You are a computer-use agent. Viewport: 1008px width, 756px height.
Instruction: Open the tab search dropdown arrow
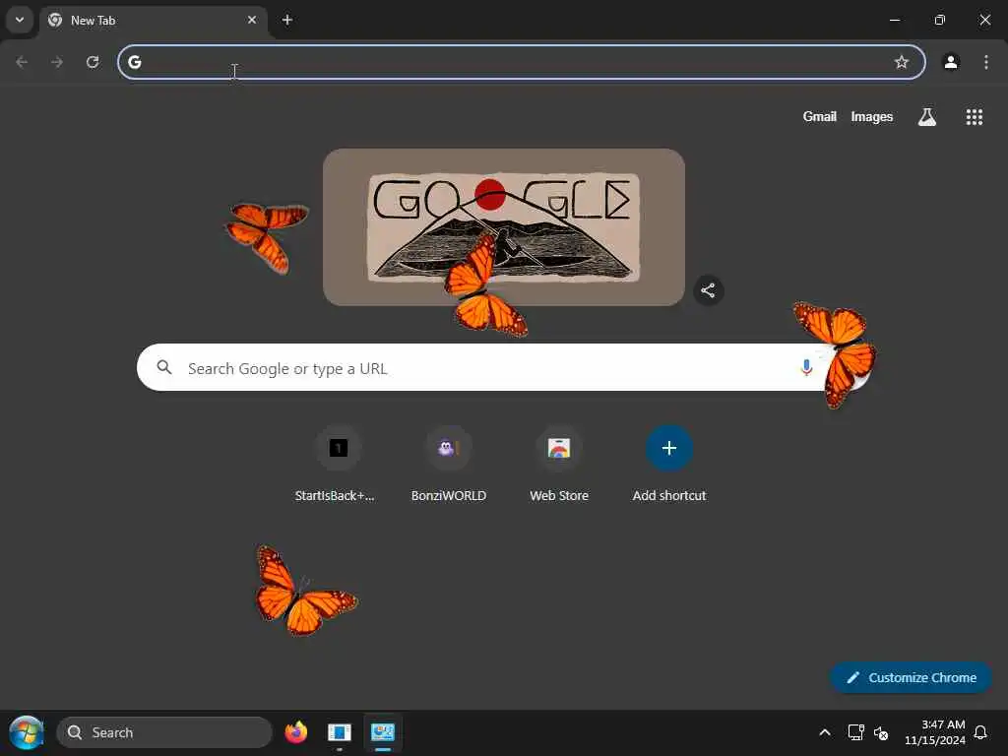pyautogui.click(x=20, y=20)
